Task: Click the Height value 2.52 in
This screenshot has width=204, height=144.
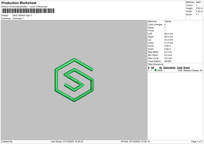Action: [x=199, y=8]
